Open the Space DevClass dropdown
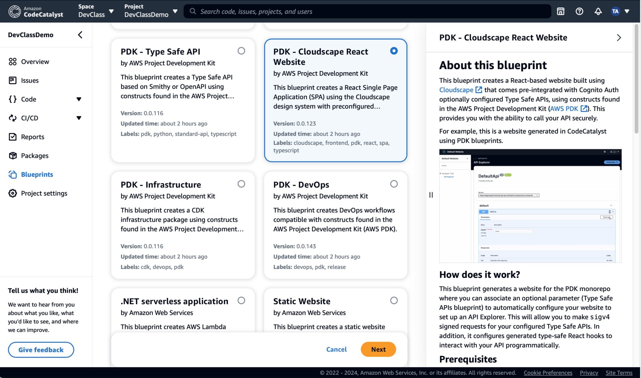 (x=110, y=10)
